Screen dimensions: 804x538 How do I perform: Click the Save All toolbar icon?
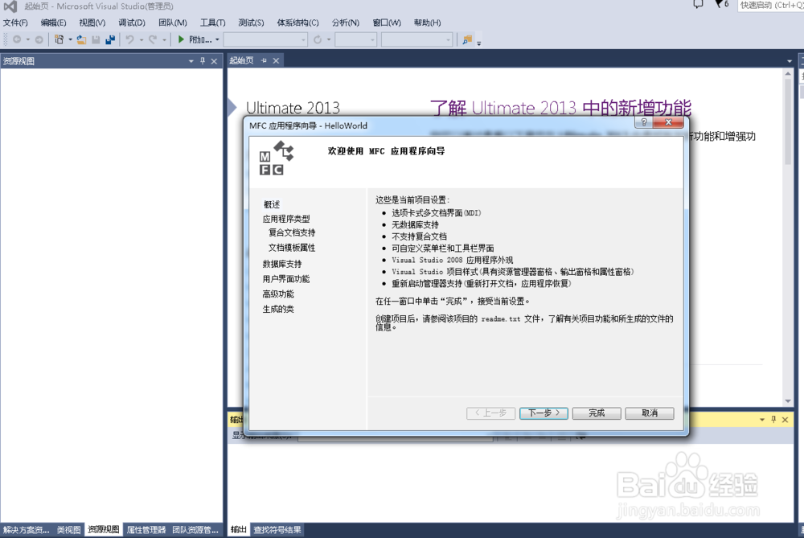(x=110, y=39)
